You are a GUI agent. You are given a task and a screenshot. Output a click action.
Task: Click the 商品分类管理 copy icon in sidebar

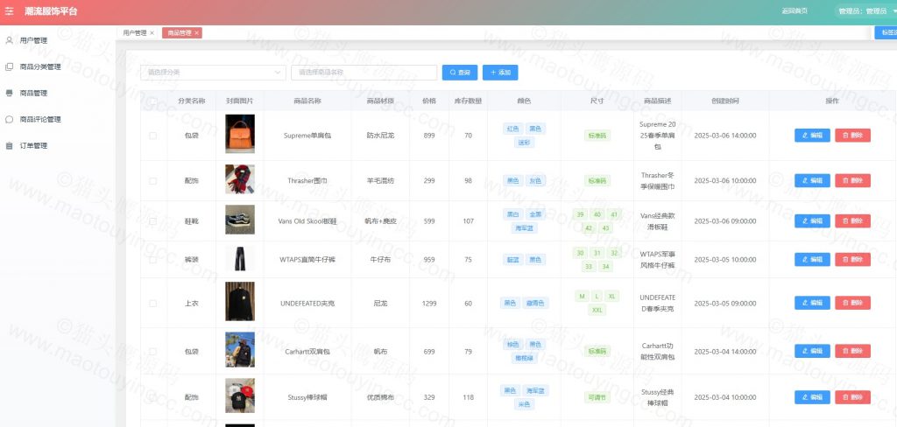point(9,66)
